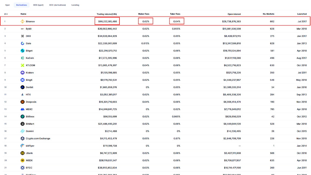
Task: Open the XT.COM exchange name link
Action: pos(30,65)
